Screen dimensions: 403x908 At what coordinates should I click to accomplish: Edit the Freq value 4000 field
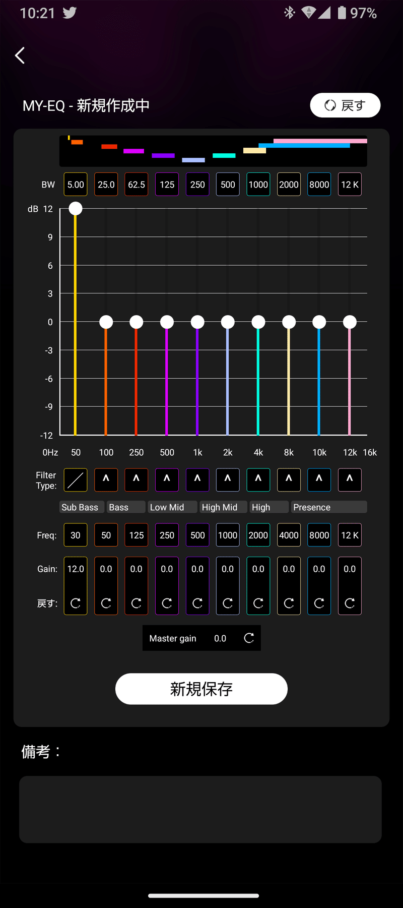pyautogui.click(x=289, y=535)
